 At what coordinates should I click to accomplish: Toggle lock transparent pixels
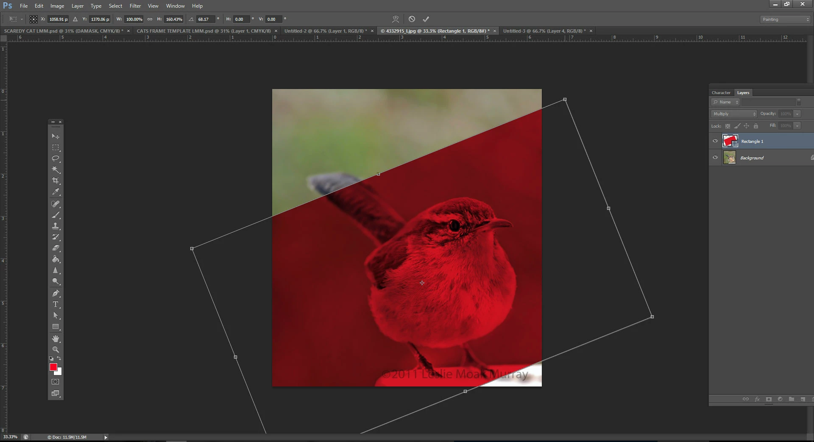pos(728,126)
